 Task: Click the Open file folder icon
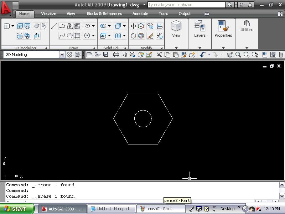(98, 55)
